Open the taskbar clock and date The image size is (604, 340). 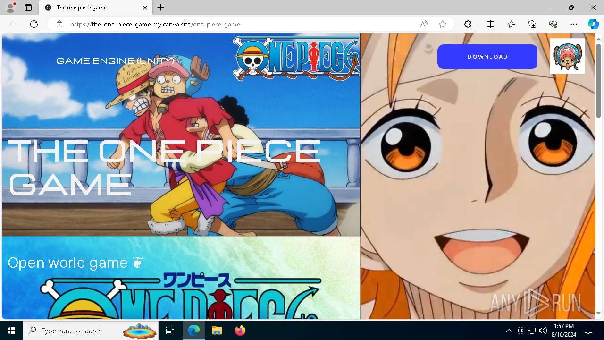564,331
